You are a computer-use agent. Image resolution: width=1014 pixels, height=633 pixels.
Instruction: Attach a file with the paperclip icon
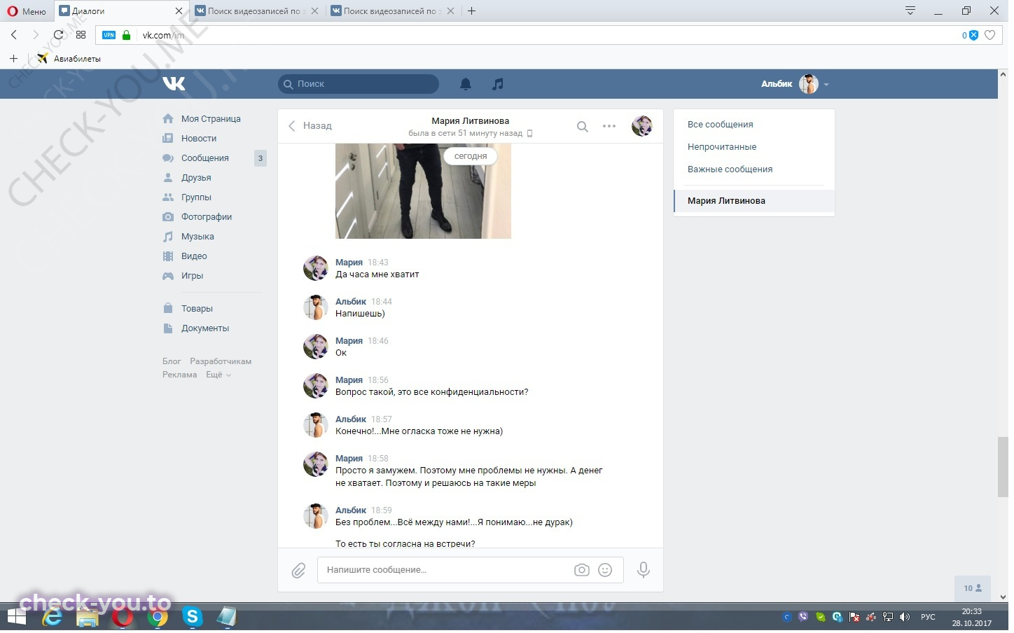299,571
